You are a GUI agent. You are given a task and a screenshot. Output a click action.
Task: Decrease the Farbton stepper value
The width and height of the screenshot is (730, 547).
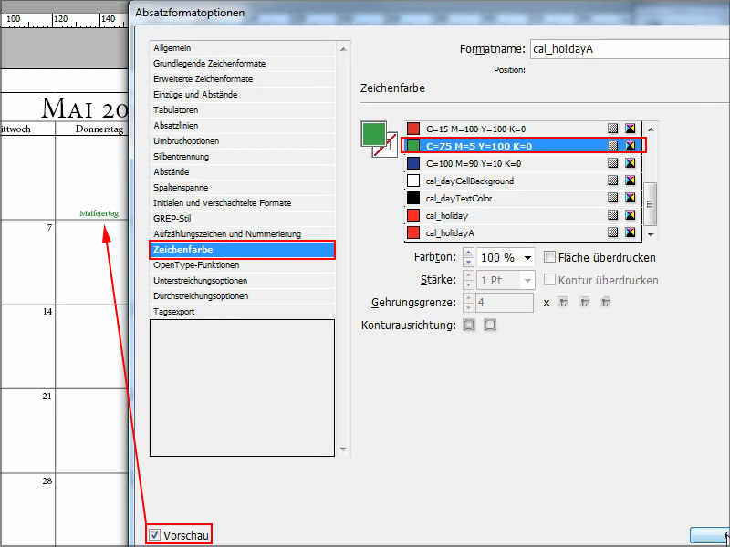point(468,262)
